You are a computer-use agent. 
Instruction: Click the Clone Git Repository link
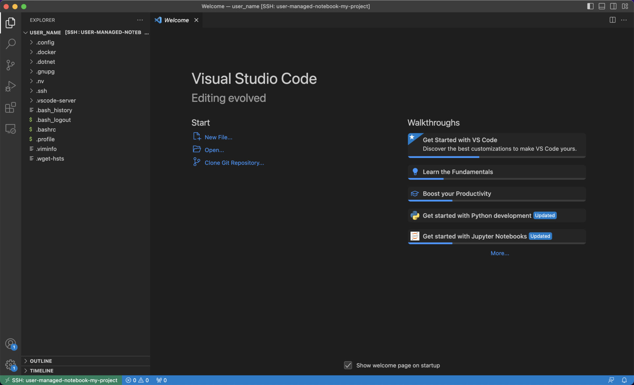(234, 163)
